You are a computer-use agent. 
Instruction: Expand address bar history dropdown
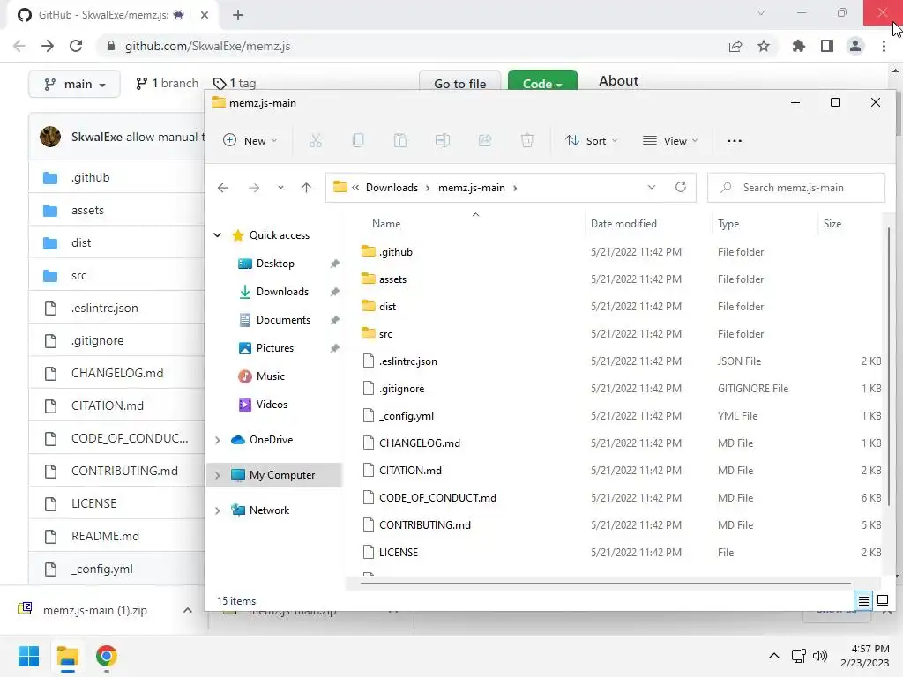(652, 187)
